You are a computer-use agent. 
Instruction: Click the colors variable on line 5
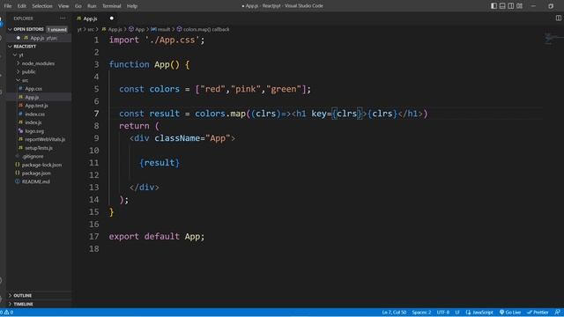point(165,89)
